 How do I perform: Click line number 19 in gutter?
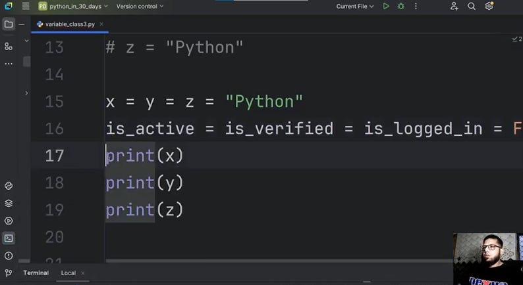pos(55,210)
